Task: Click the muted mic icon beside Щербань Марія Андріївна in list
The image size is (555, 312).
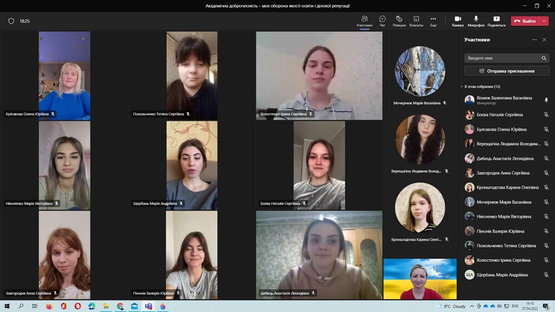Action: (x=546, y=275)
